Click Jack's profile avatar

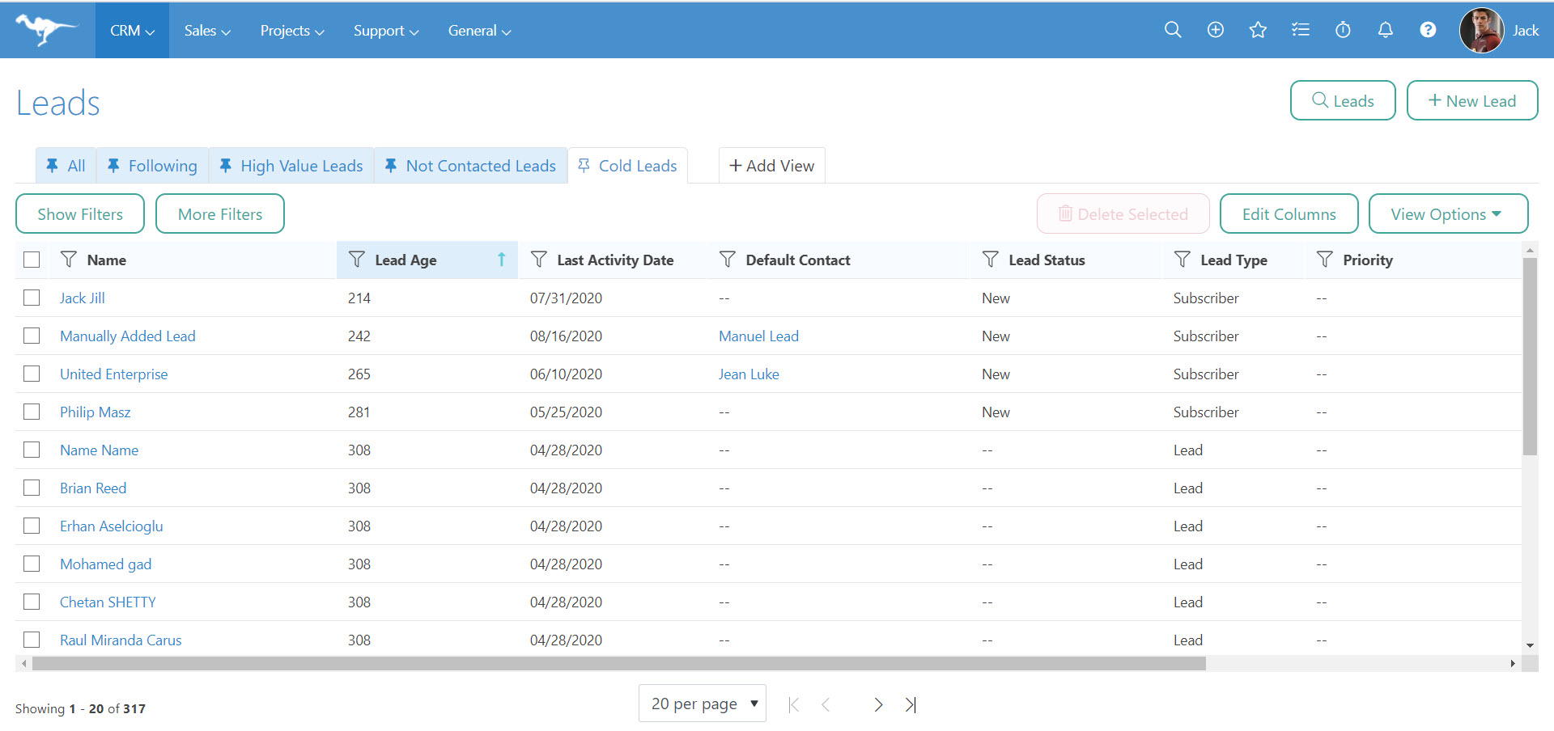click(x=1481, y=31)
